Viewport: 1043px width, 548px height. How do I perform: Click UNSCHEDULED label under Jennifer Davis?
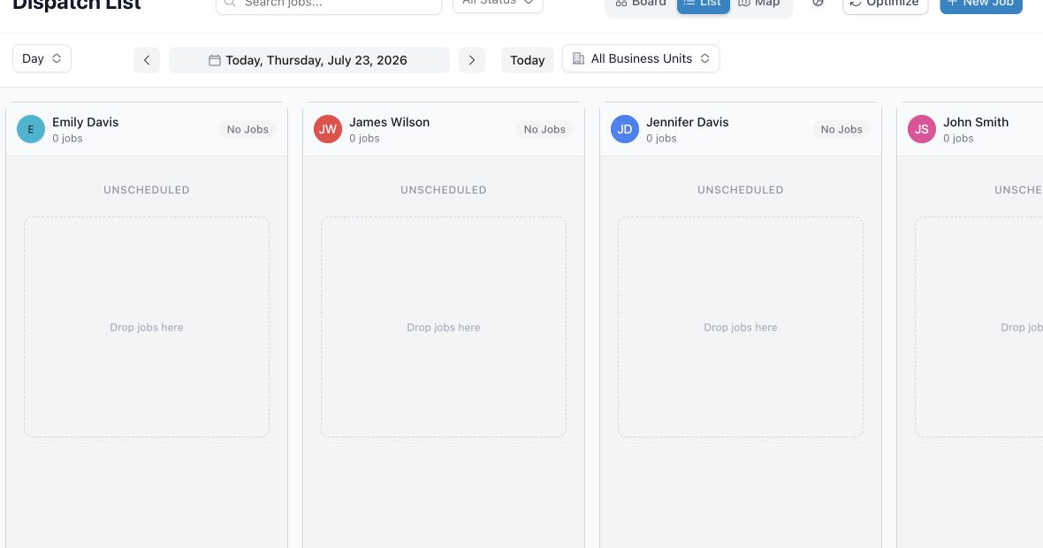click(x=741, y=189)
